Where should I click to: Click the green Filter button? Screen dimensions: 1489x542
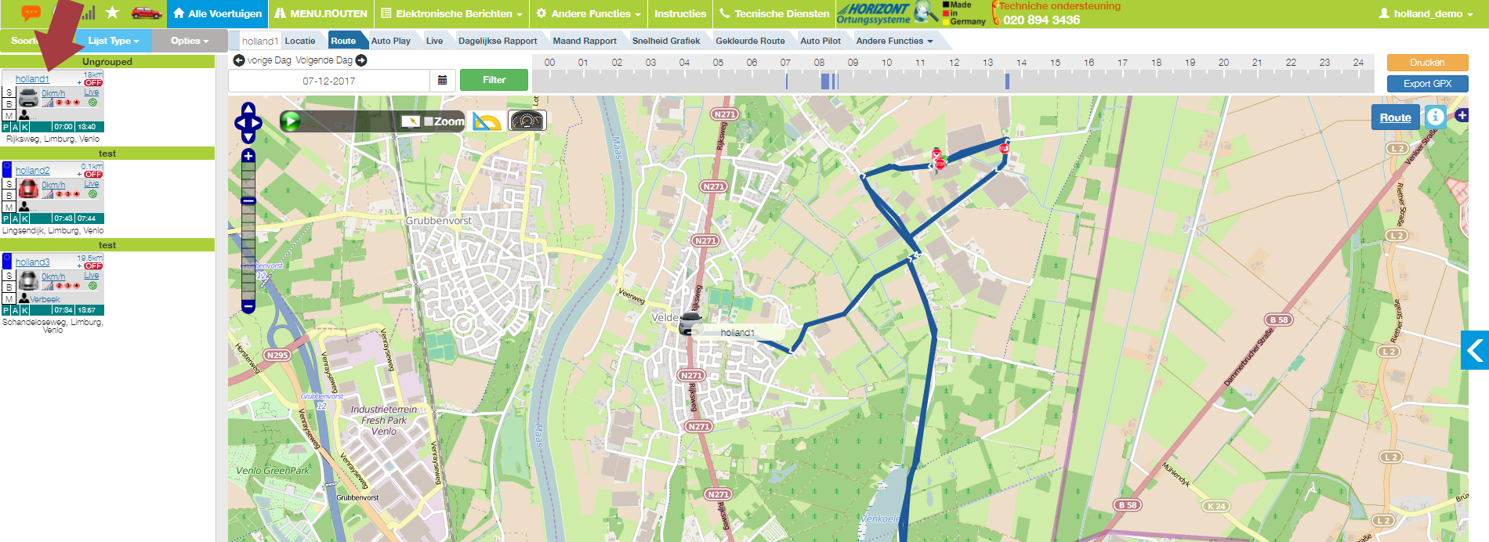(494, 80)
